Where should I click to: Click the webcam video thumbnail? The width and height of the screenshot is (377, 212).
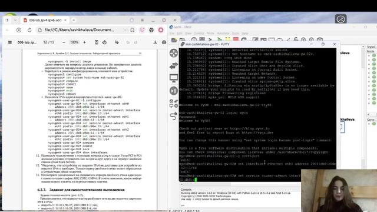[339, 190]
